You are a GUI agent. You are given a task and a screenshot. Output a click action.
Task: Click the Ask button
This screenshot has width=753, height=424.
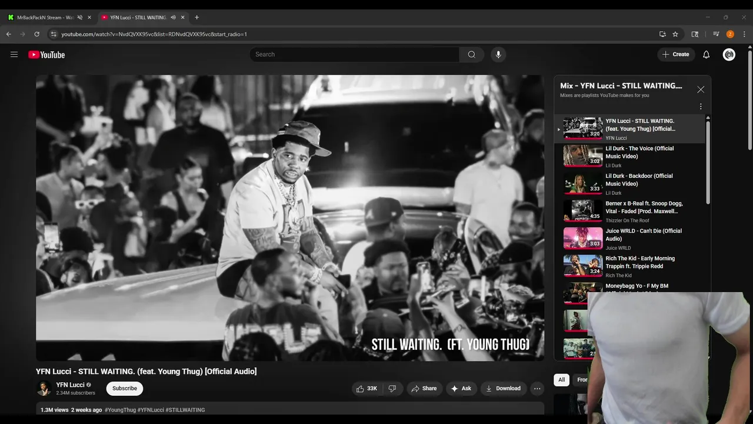tap(461, 388)
